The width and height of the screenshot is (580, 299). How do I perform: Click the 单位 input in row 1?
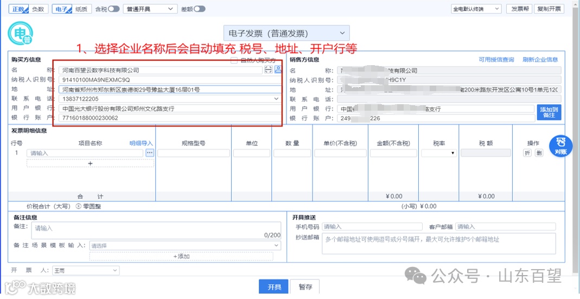click(252, 153)
